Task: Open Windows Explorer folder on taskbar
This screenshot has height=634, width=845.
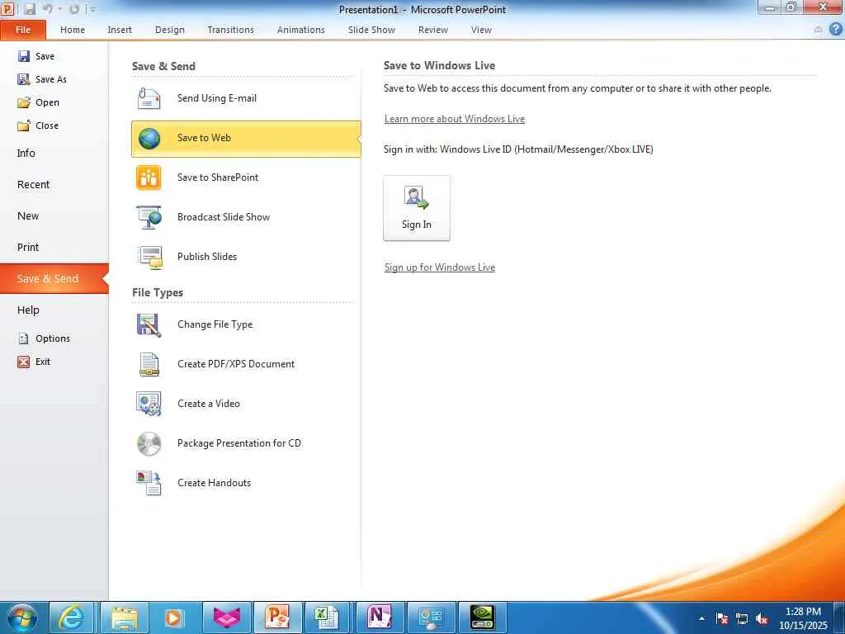Action: (125, 617)
